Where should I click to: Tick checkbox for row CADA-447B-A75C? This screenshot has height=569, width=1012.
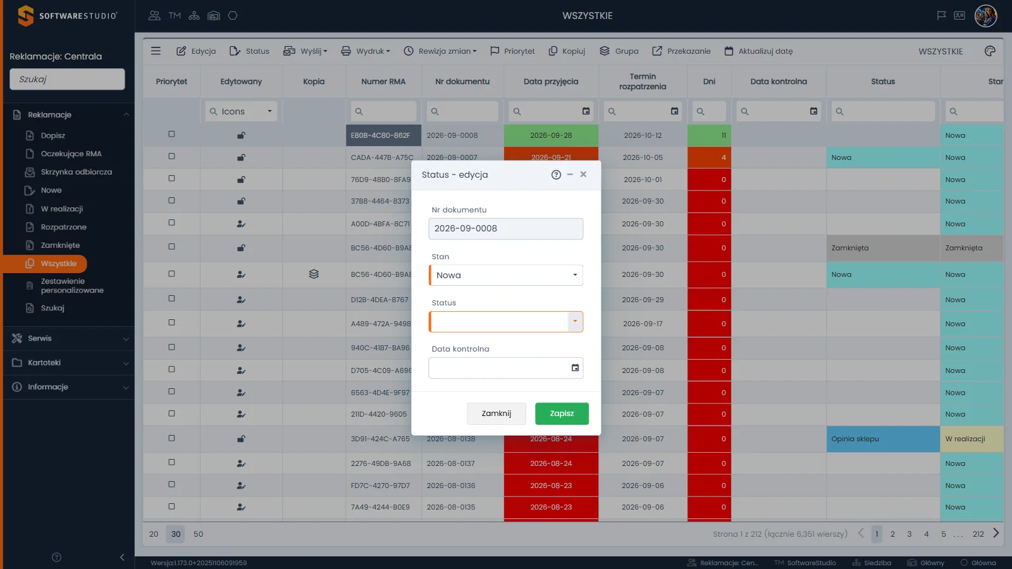[171, 156]
